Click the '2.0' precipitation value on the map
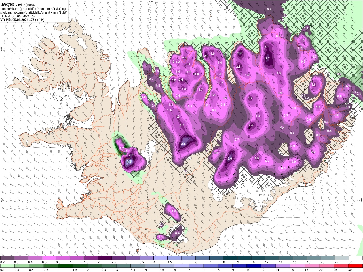Viewport: 363px width, 272px height. click(x=184, y=58)
